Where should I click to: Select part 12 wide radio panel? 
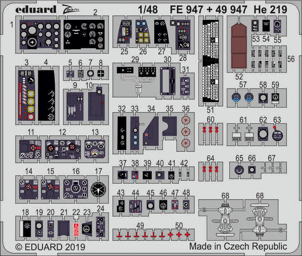tap(63, 150)
